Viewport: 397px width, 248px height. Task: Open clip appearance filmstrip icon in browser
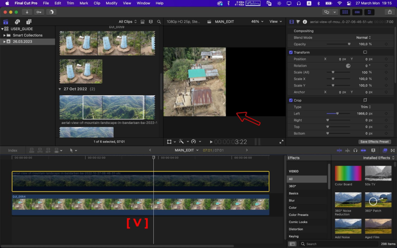click(151, 22)
